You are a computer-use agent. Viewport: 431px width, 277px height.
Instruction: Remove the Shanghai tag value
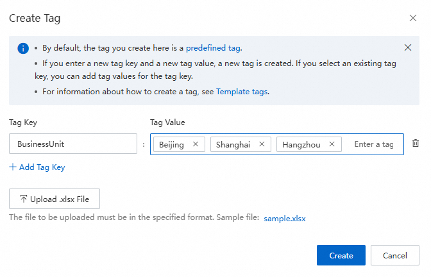[x=262, y=144]
